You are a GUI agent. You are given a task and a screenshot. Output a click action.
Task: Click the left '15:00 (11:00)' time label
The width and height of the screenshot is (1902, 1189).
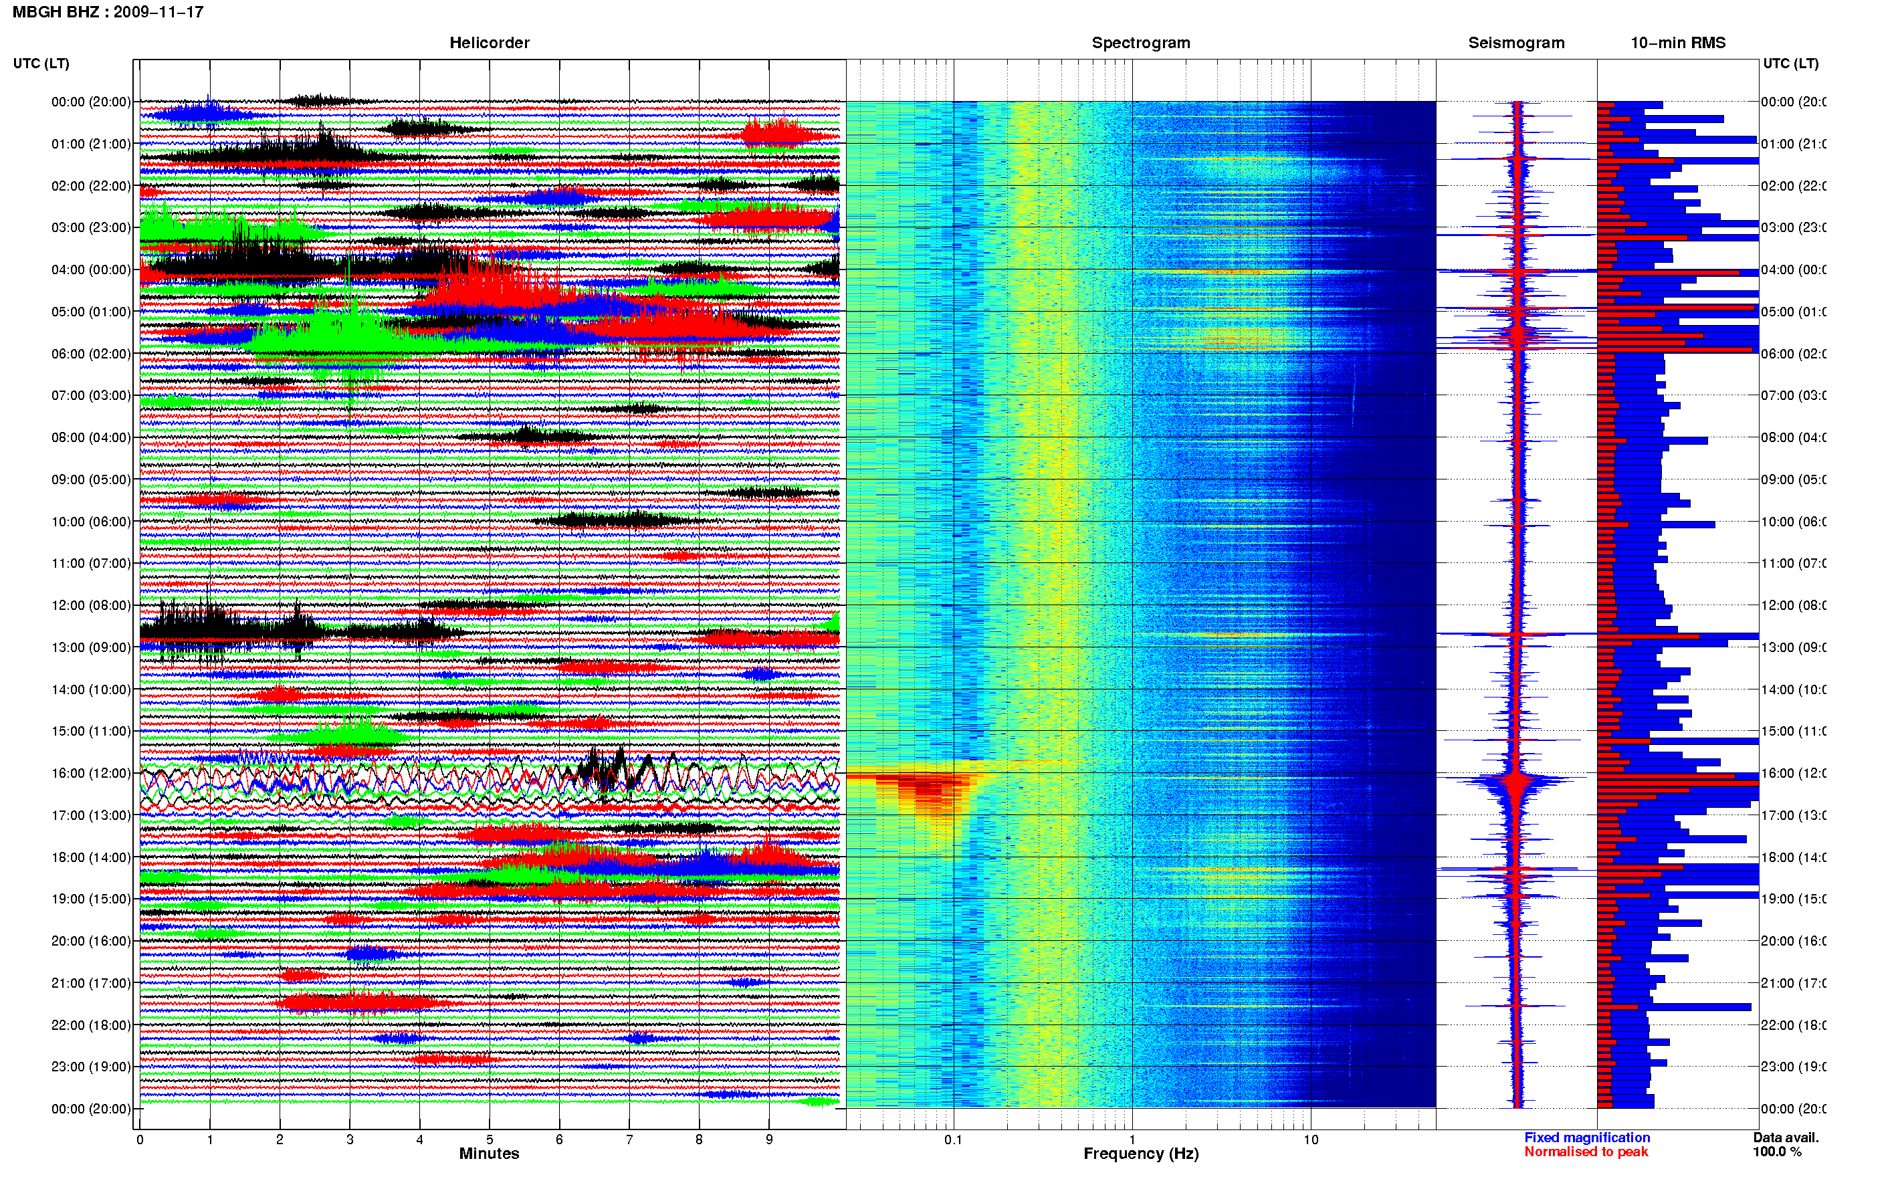pyautogui.click(x=91, y=730)
